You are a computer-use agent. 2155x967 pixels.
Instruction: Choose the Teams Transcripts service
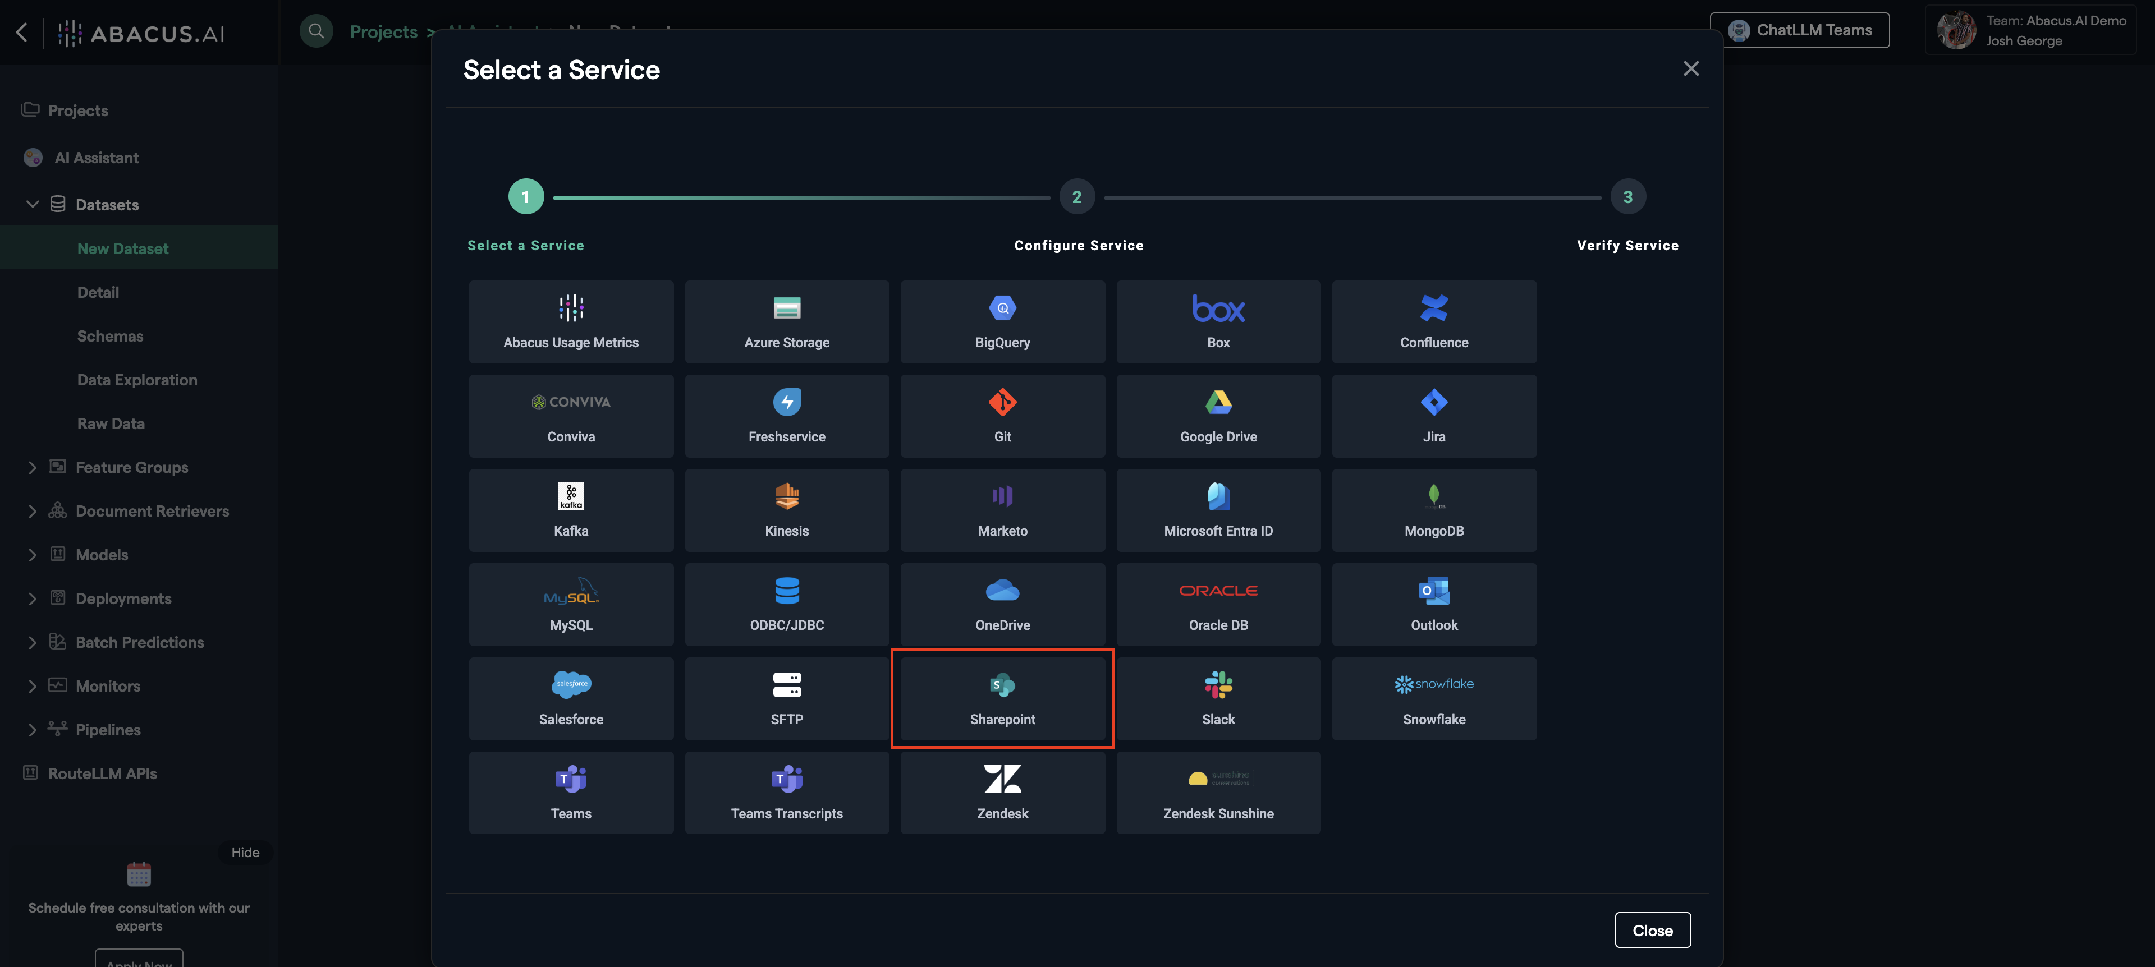coord(786,793)
